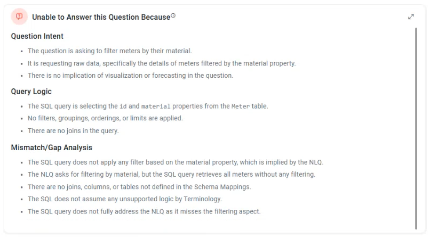The height and width of the screenshot is (238, 430).
Task: Click the "Unable to Answer this Question Because" title
Action: coord(101,17)
